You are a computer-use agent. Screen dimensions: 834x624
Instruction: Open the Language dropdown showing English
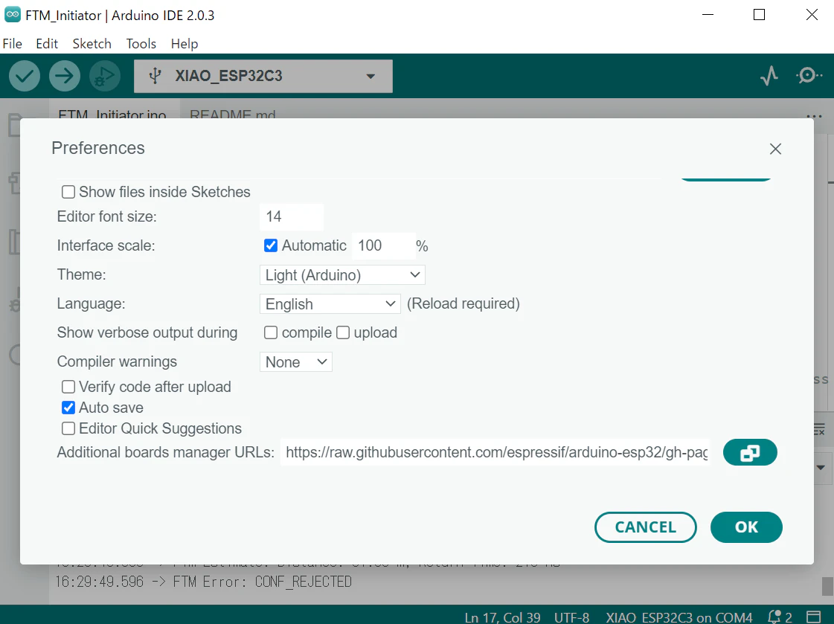(330, 304)
